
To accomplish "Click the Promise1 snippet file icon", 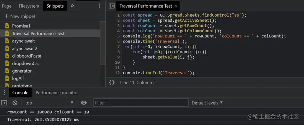I will tap(7, 26).
